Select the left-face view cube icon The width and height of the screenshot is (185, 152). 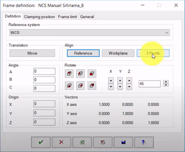point(80,74)
